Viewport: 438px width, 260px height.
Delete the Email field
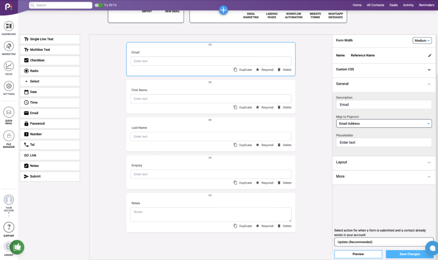click(x=284, y=70)
